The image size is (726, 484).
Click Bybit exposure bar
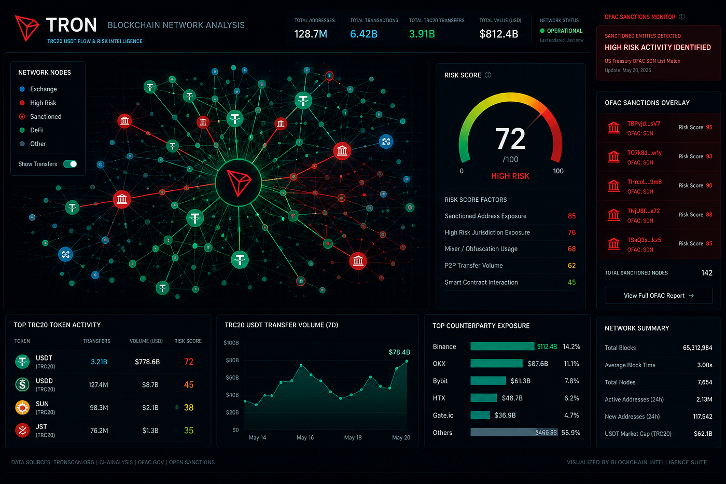tap(488, 381)
